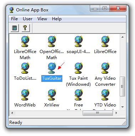The height and width of the screenshot is (136, 135).
Task: Click the vertical scrollbar thumb
Action: pyautogui.click(x=123, y=87)
